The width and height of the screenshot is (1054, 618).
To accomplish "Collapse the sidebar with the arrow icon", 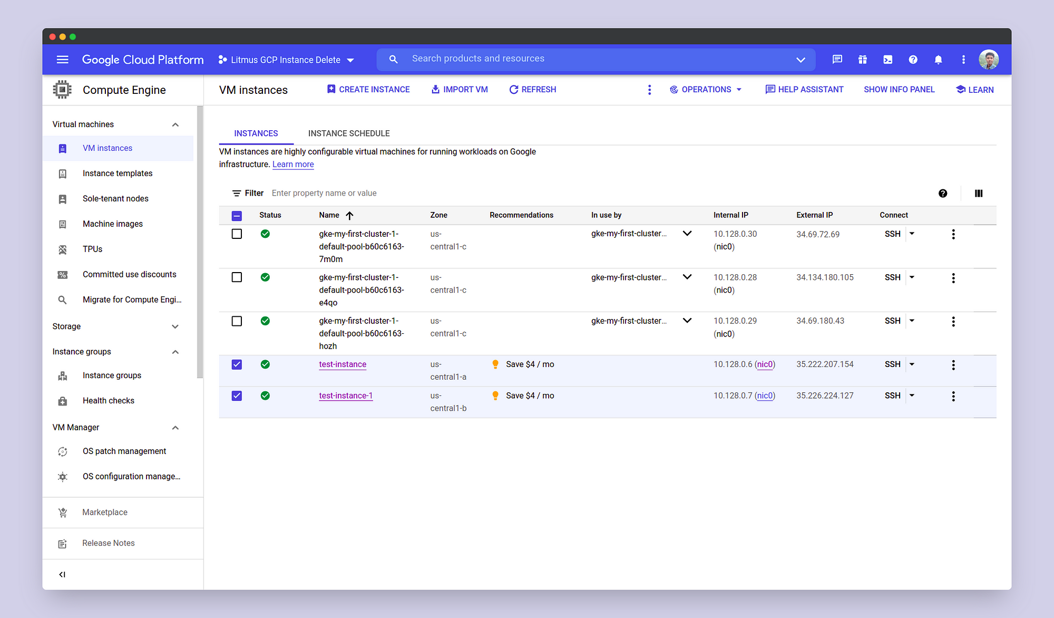I will (62, 575).
